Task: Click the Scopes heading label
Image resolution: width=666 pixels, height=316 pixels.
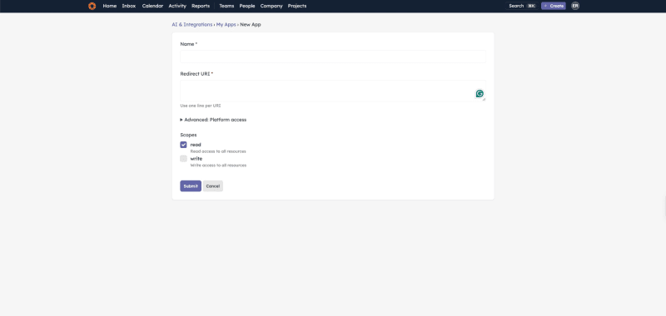Action: (x=189, y=135)
